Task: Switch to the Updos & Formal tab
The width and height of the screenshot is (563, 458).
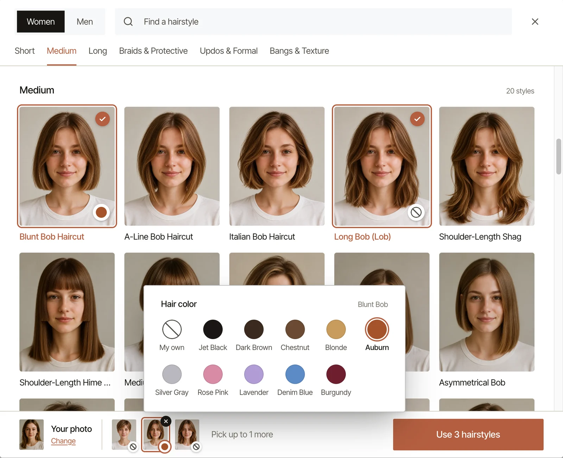Action: tap(229, 51)
